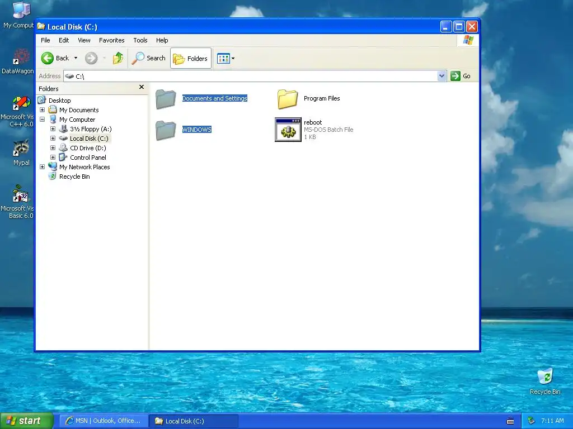573x429 pixels.
Task: Click the Control Panel icon in tree
Action: 63,157
